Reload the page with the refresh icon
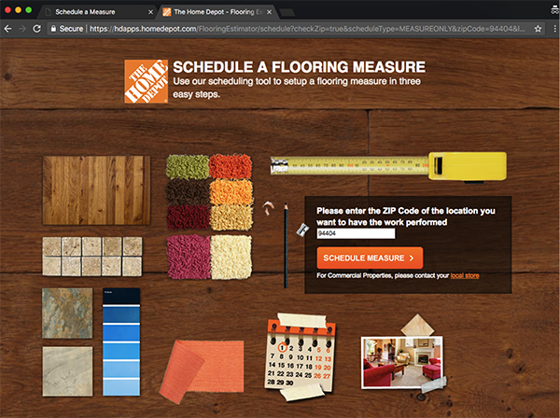Viewport: 560px width, 418px height. pos(36,29)
